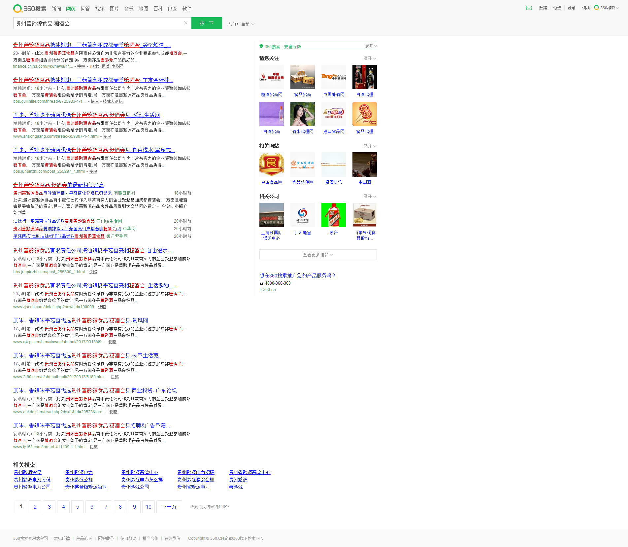The width and height of the screenshot is (628, 547).
Task: Switch to the 问答 tab
Action: pos(85,9)
